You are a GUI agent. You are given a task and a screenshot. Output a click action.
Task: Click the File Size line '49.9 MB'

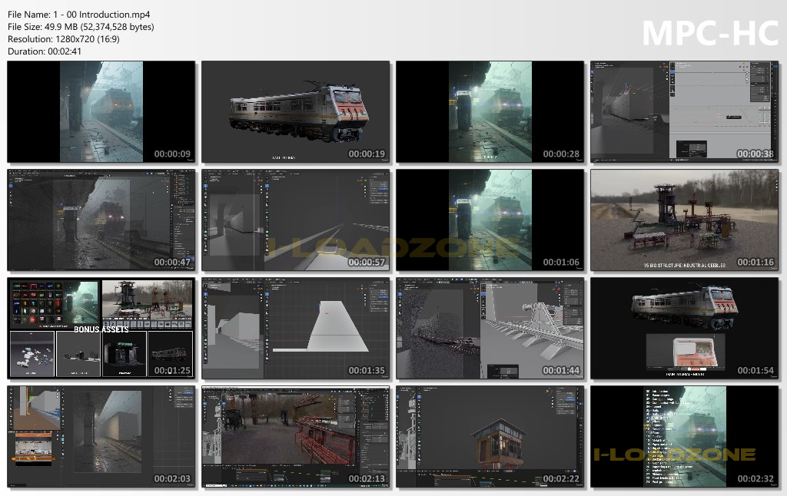pyautogui.click(x=81, y=27)
